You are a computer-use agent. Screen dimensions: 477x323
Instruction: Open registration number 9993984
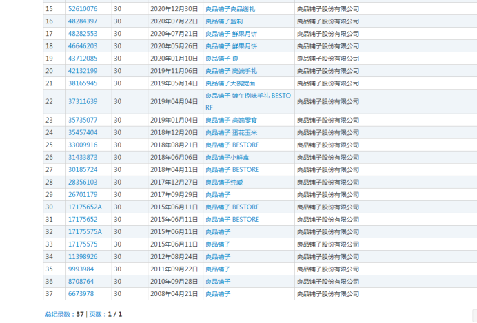coord(81,269)
